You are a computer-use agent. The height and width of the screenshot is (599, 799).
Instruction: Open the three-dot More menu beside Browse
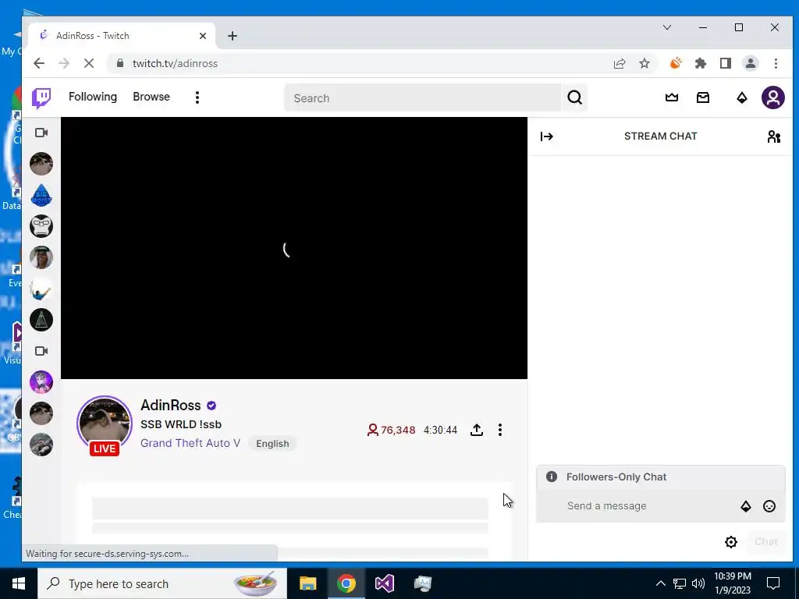point(197,97)
